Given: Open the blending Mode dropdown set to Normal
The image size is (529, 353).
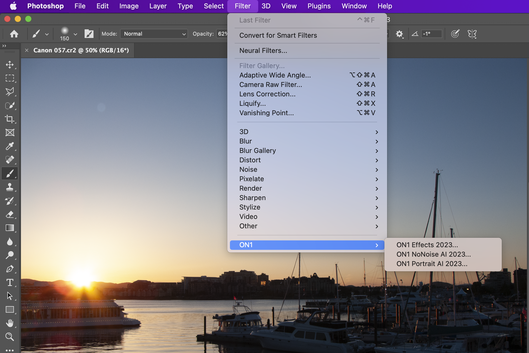Looking at the screenshot, I should 154,34.
